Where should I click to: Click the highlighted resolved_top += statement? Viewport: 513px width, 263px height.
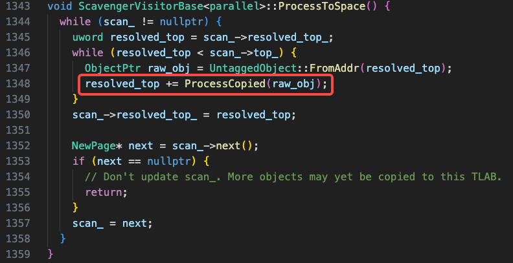(206, 84)
